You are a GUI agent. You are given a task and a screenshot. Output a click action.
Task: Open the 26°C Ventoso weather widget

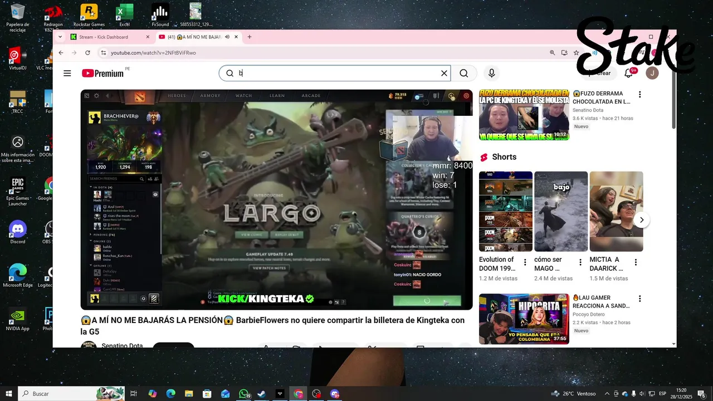pyautogui.click(x=573, y=394)
